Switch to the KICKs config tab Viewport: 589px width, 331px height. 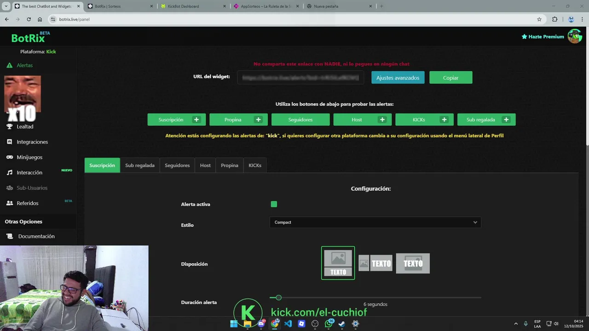pyautogui.click(x=255, y=165)
